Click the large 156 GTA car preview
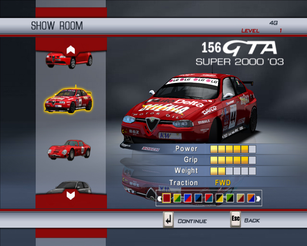This screenshot has height=246, width=307. [189, 110]
